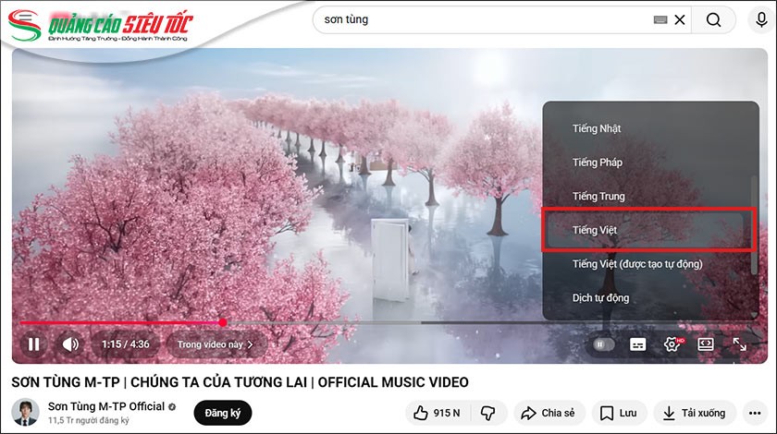Click the video title text
777x434 pixels.
point(240,382)
